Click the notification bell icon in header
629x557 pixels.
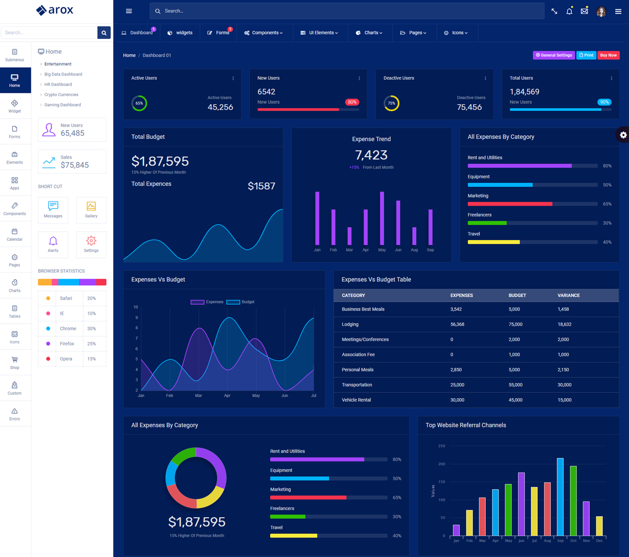569,11
